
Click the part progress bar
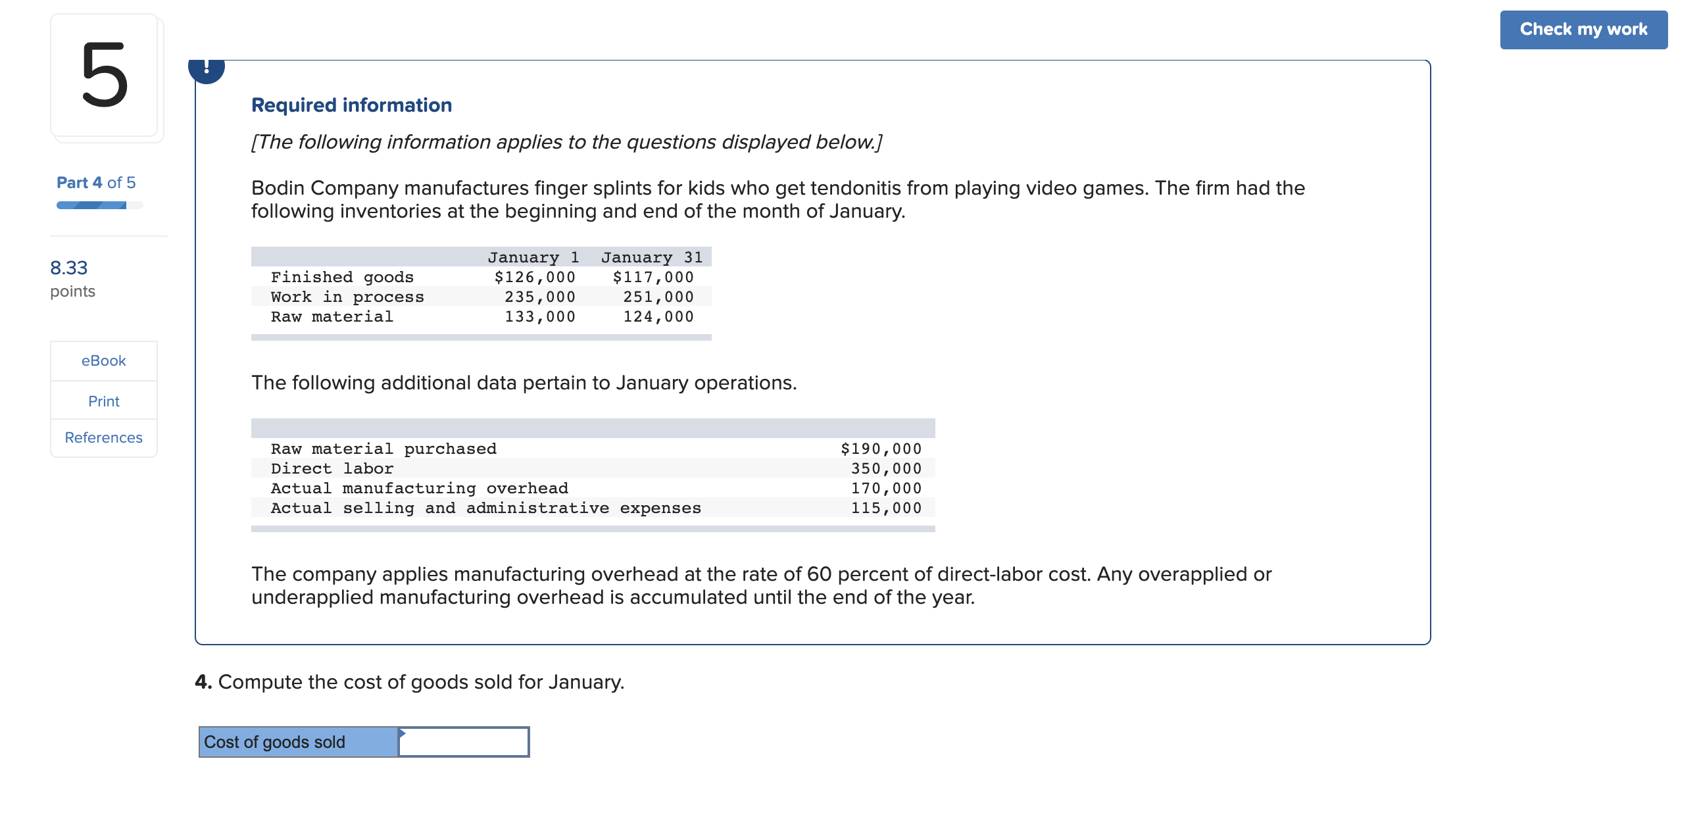coord(100,205)
